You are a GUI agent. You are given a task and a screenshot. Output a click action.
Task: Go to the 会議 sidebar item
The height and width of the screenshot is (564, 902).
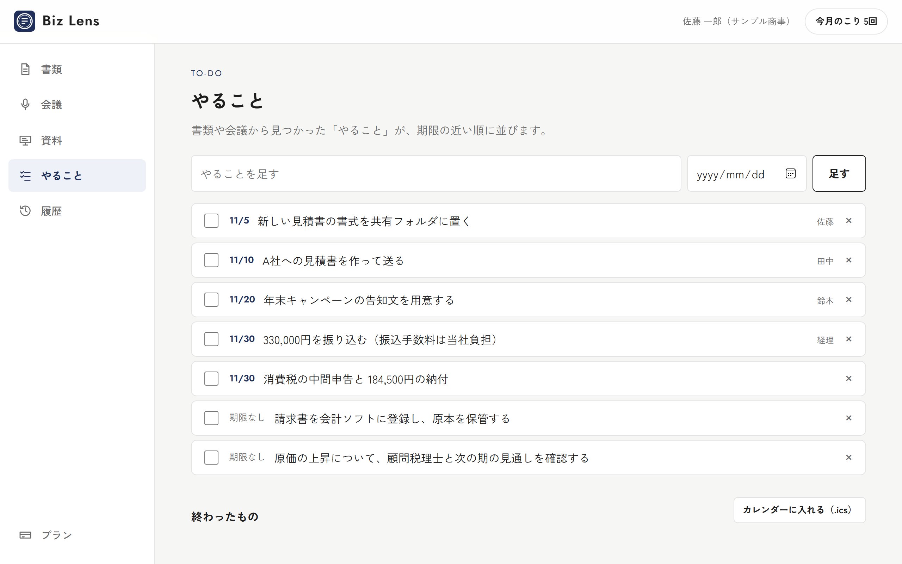(x=77, y=104)
